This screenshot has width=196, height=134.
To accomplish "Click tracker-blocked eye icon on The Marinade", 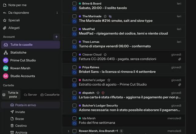I will (110, 16).
